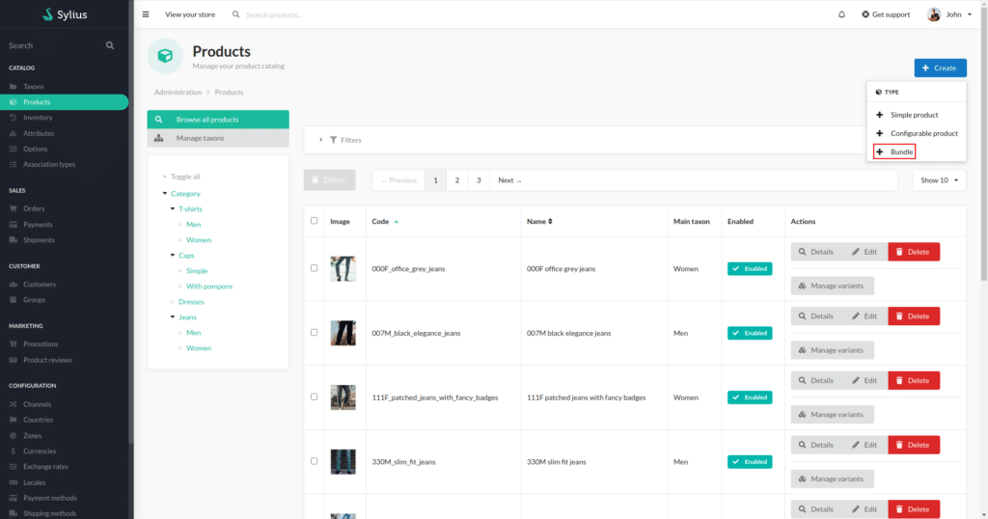Click the Customers icon in sidebar
The width and height of the screenshot is (988, 519).
[14, 284]
